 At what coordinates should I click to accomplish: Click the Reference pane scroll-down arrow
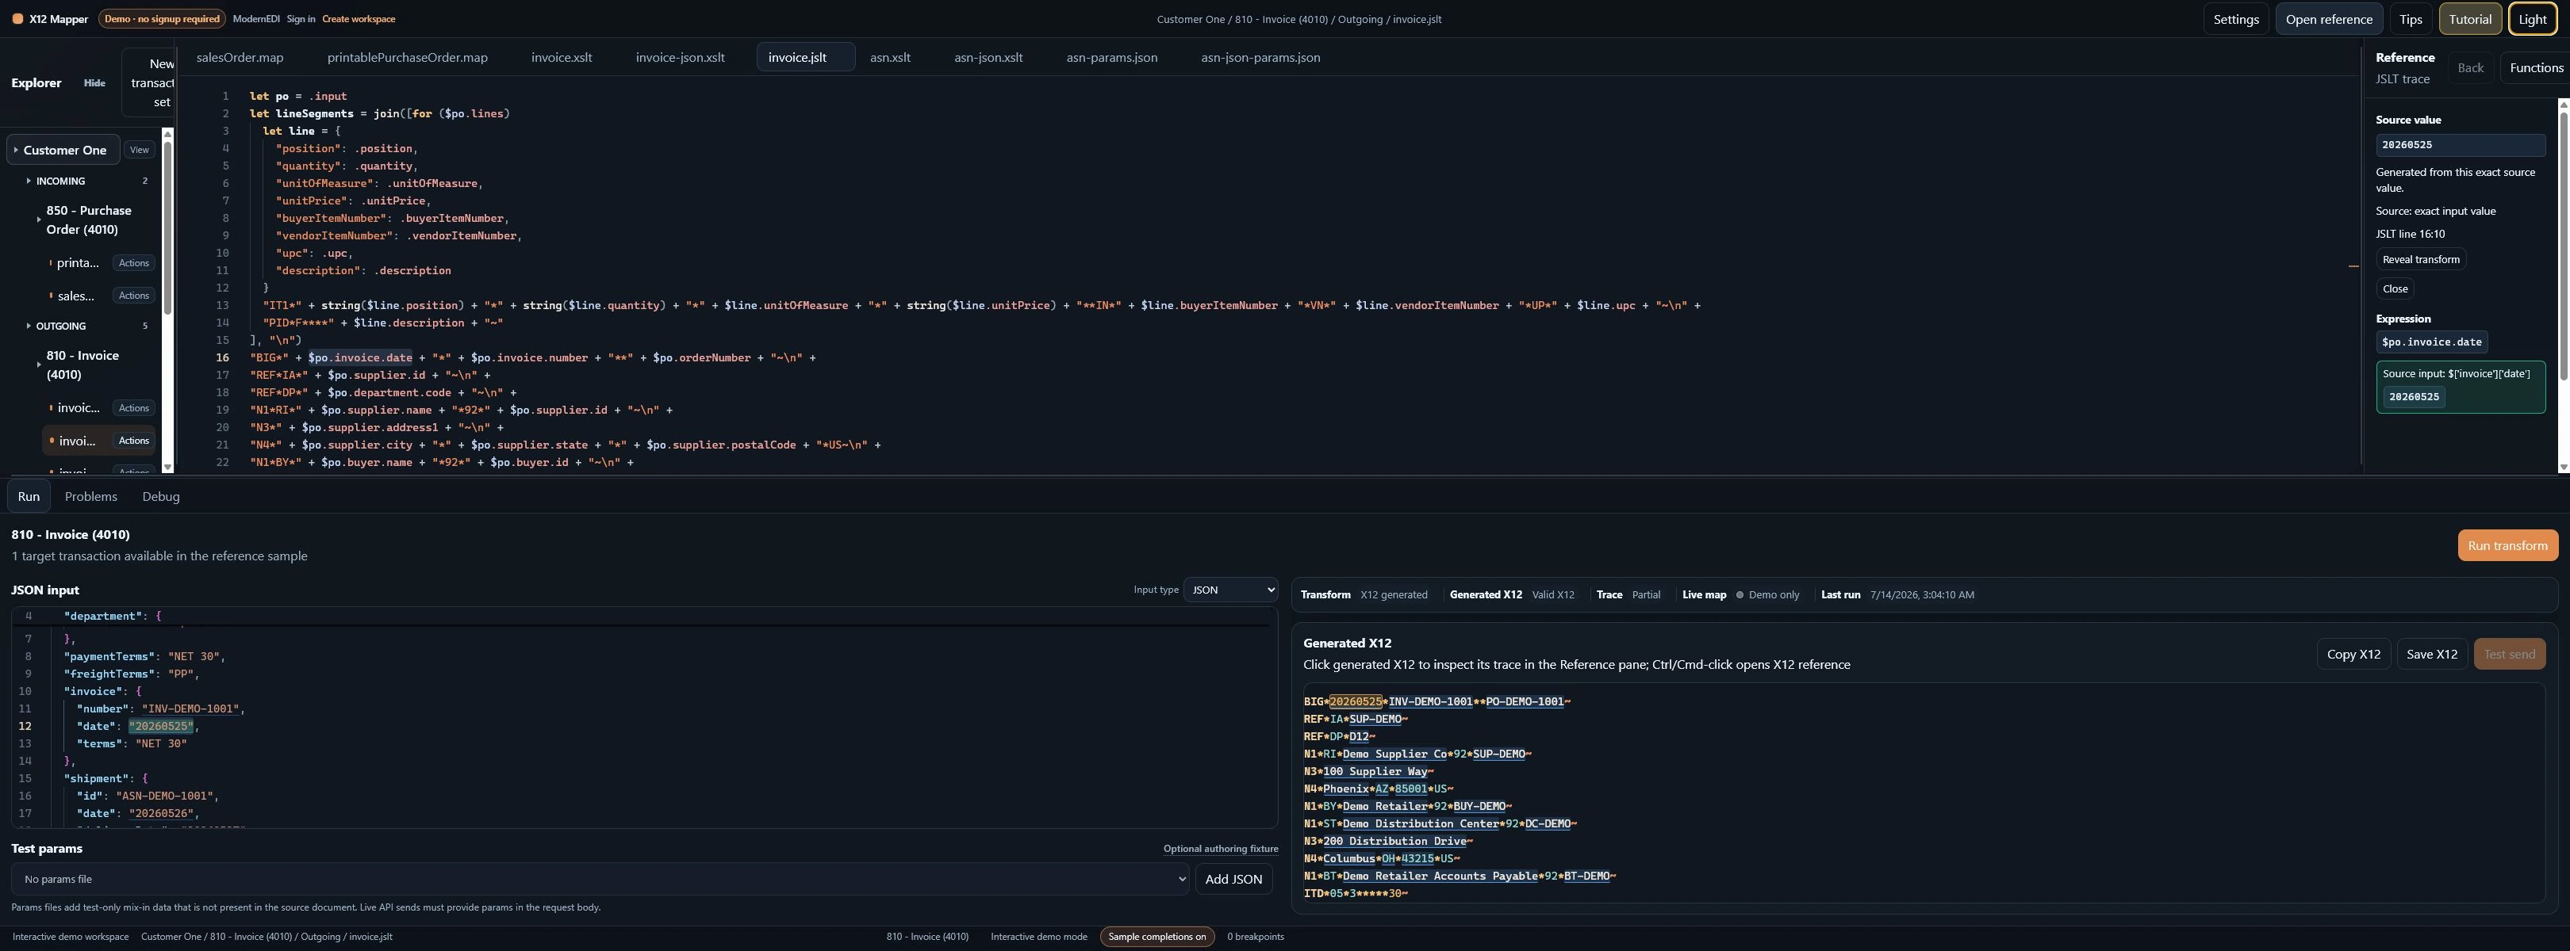coord(2563,467)
